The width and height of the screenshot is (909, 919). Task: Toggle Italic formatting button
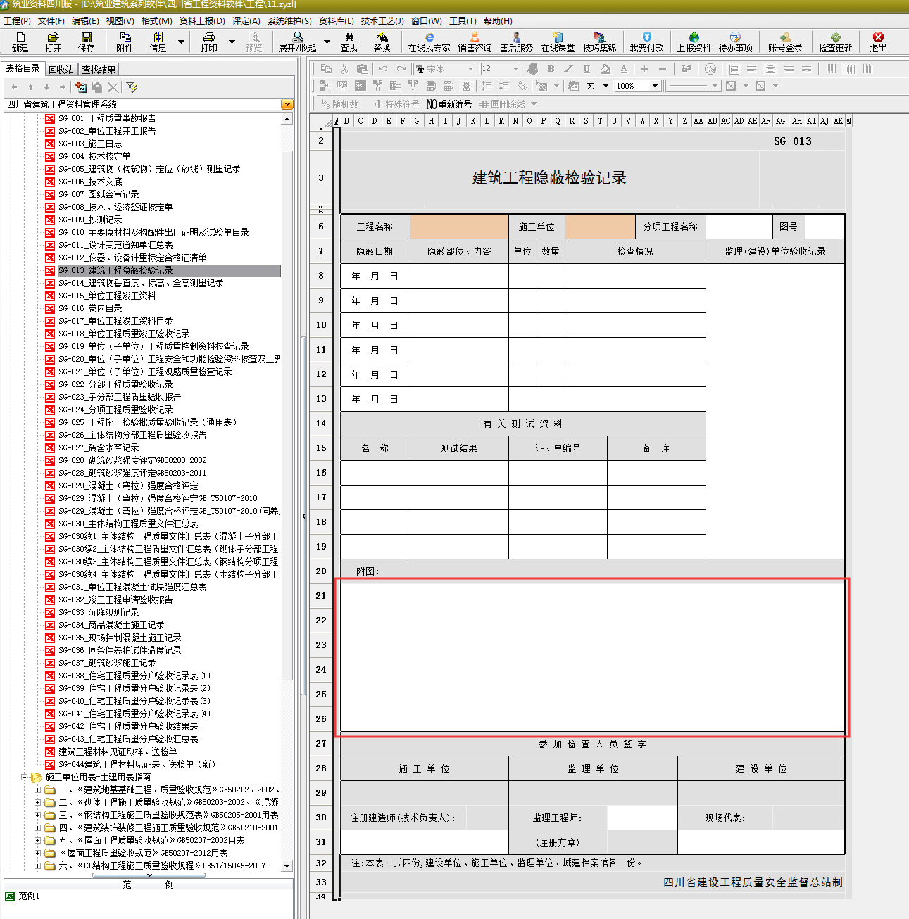568,69
